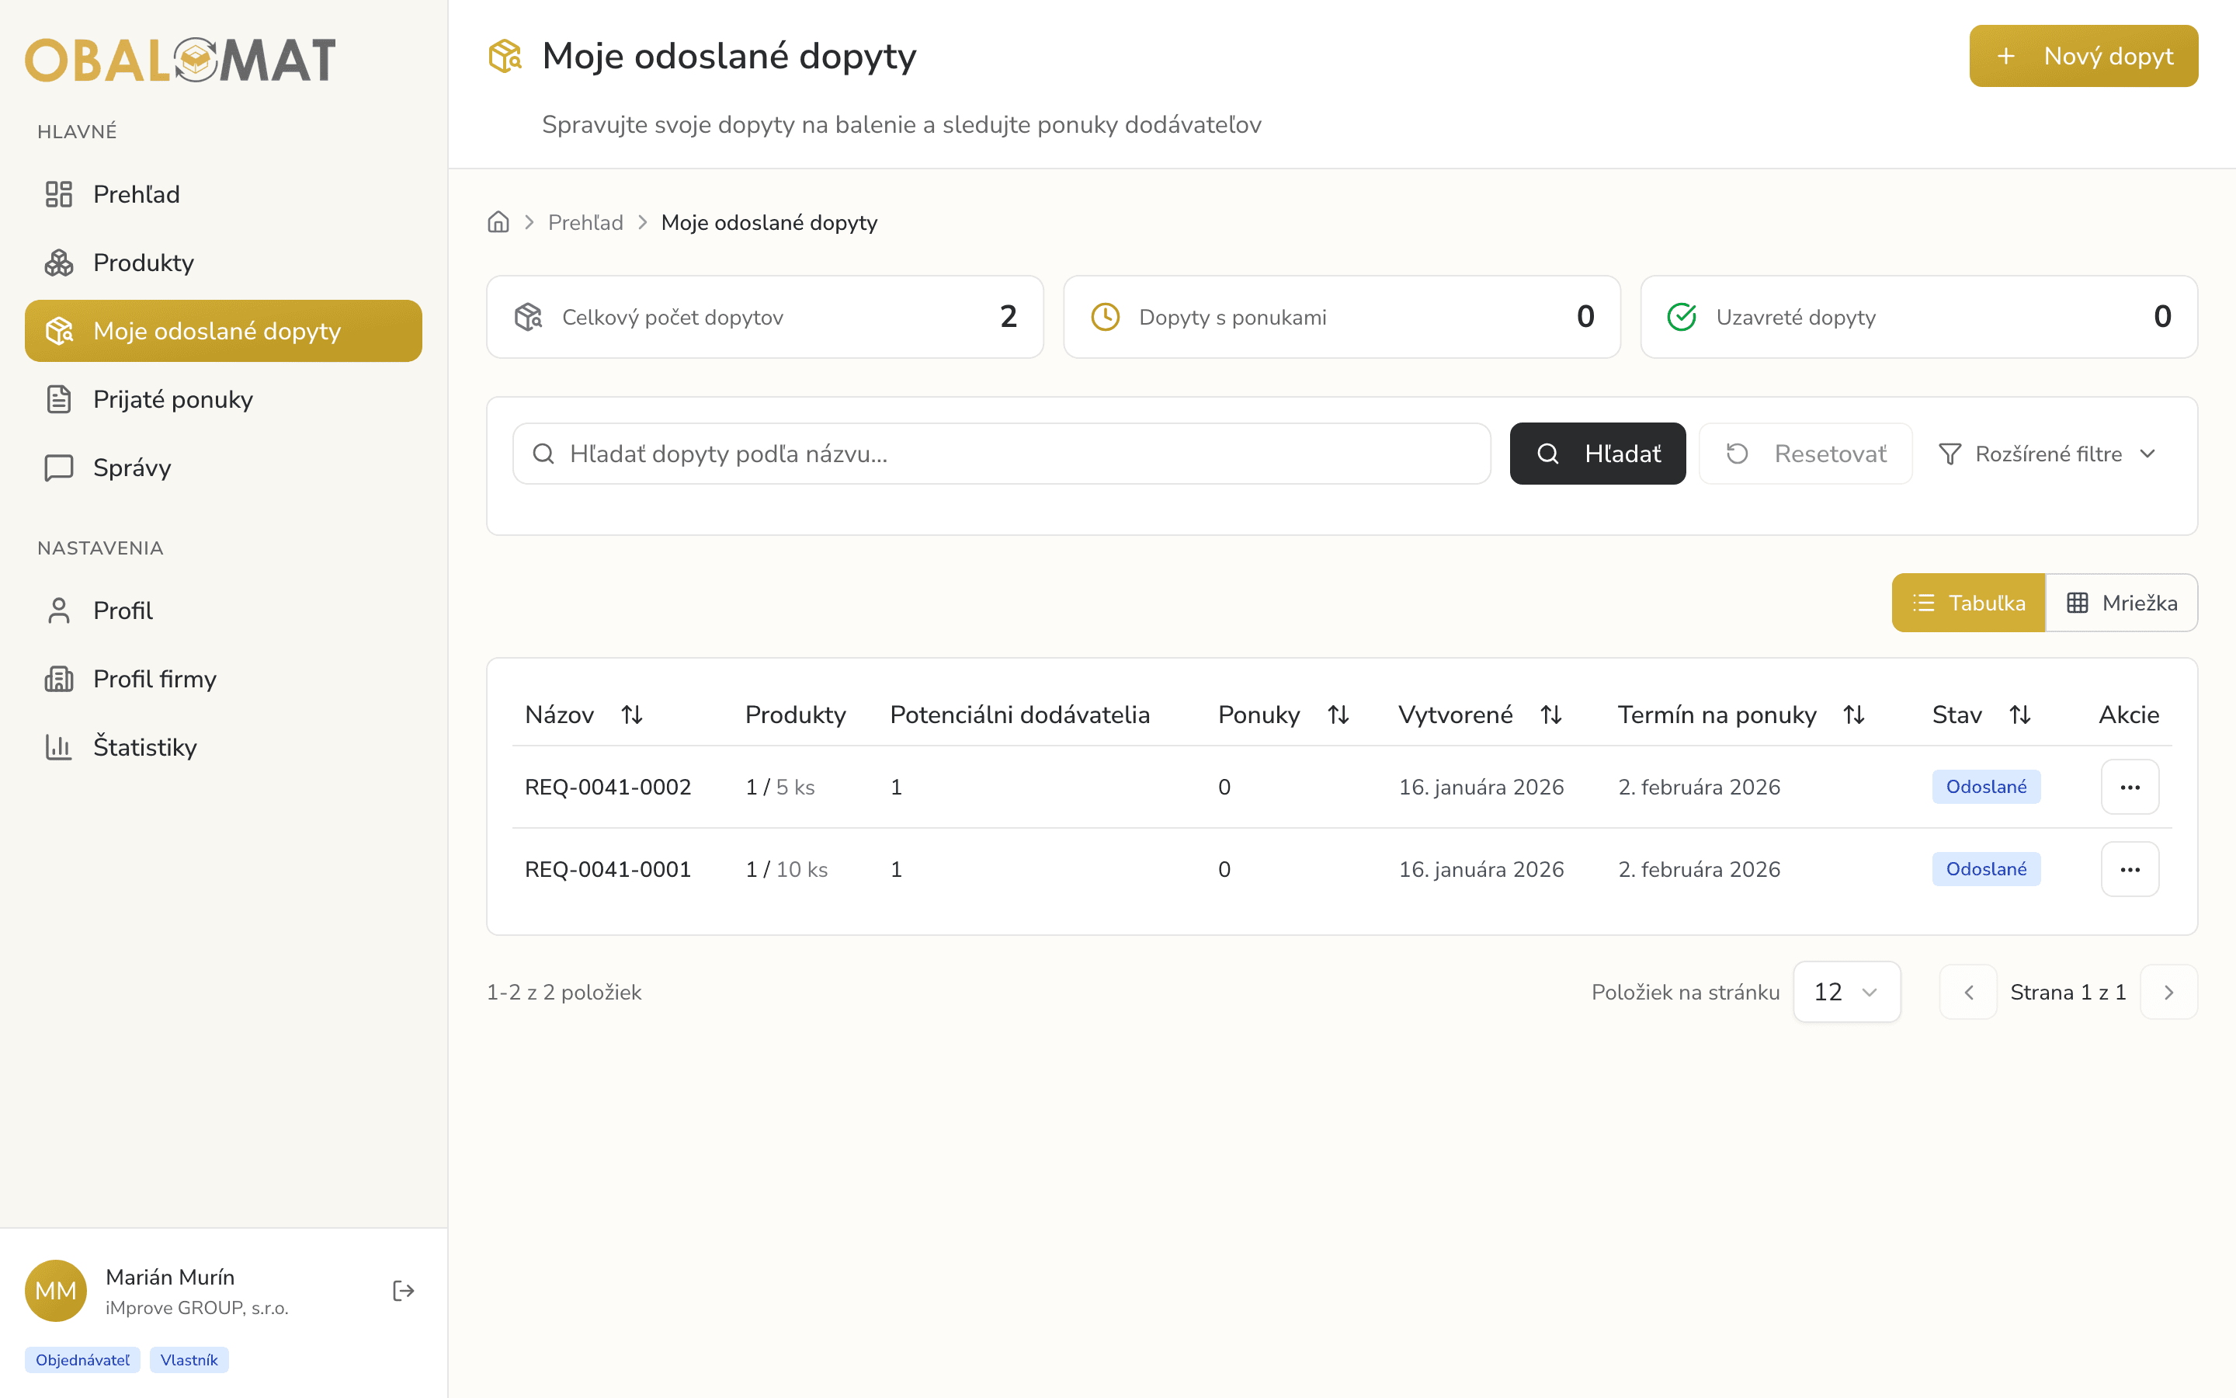Viewport: 2236px width, 1398px height.
Task: Click the home icon in the breadcrumb
Action: [498, 222]
